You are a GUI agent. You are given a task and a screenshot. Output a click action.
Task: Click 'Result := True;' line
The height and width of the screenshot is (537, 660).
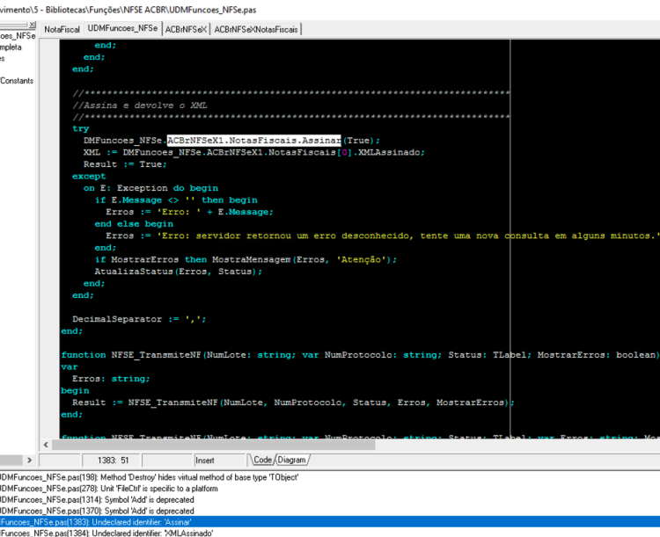point(125,164)
